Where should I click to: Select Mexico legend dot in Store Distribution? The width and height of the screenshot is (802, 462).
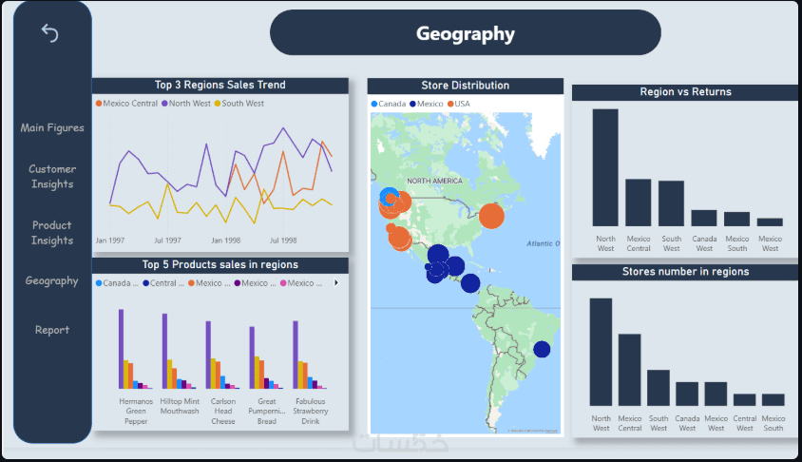coord(412,104)
